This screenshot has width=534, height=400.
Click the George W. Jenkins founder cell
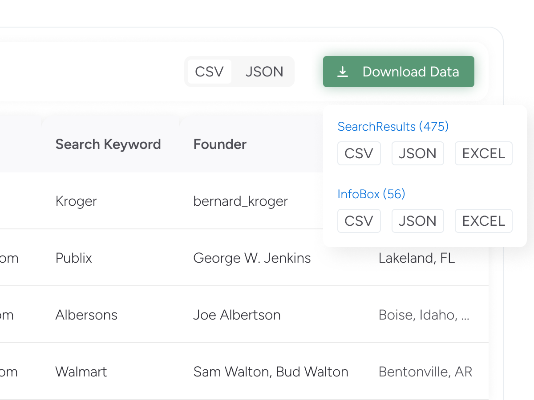(252, 258)
